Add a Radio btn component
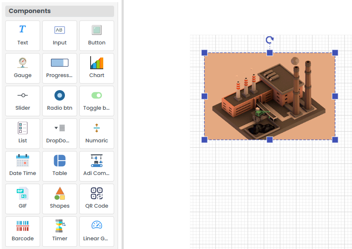This screenshot has height=249, width=352. [60, 101]
